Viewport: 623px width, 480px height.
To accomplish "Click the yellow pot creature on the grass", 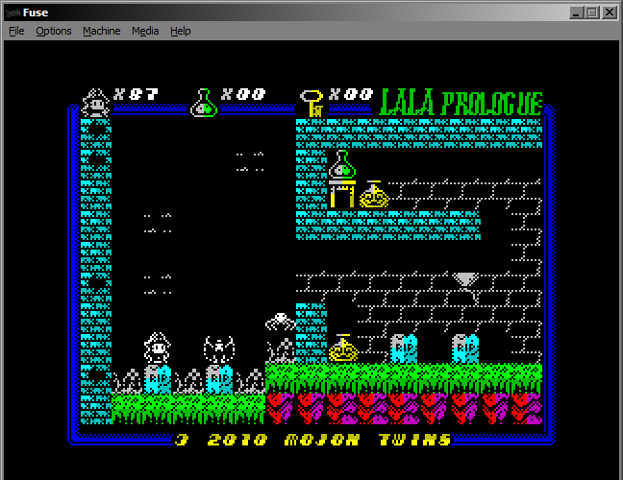I will click(x=343, y=348).
